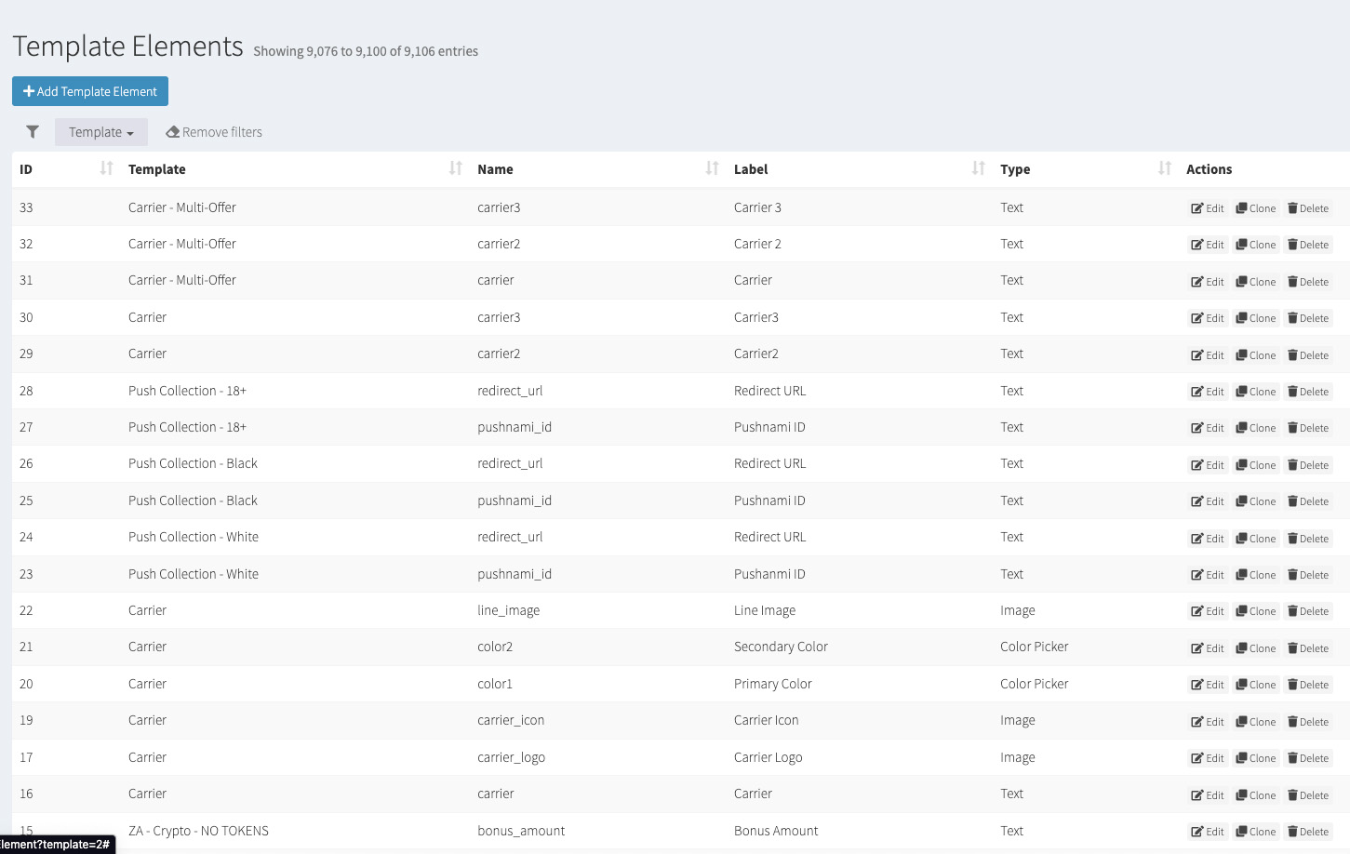
Task: Delete the carrier_logo element row
Action: [x=1307, y=758]
